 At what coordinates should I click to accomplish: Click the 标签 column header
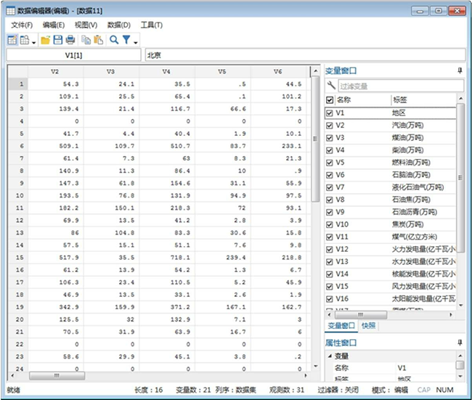tap(400, 100)
